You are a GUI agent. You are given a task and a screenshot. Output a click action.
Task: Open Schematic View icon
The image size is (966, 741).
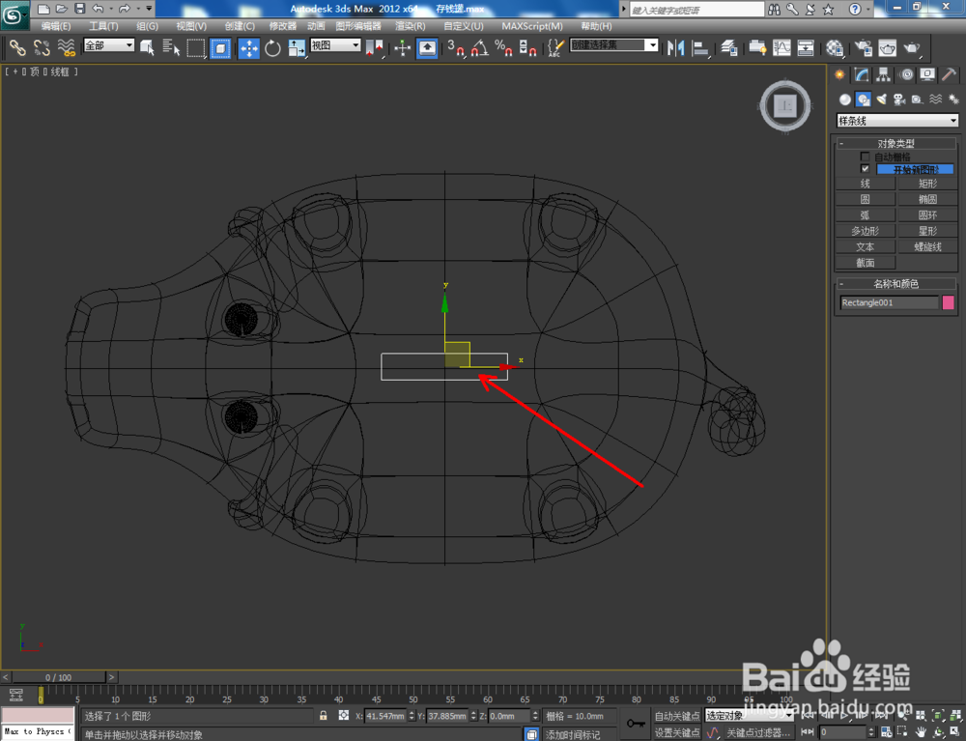tap(806, 47)
